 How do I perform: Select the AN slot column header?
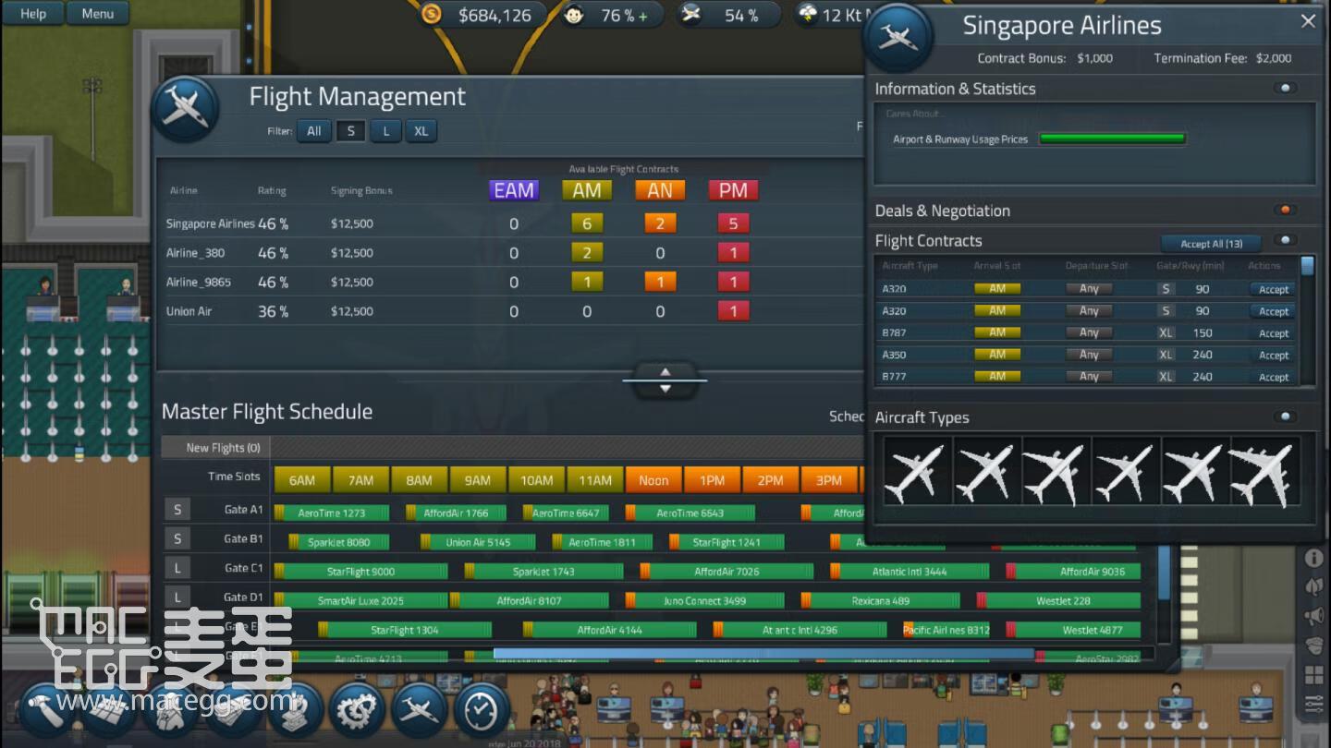pyautogui.click(x=660, y=190)
